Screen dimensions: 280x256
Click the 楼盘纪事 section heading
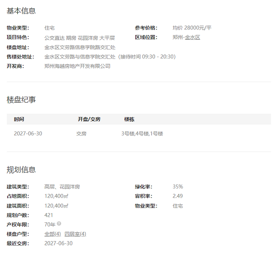[x=21, y=99]
